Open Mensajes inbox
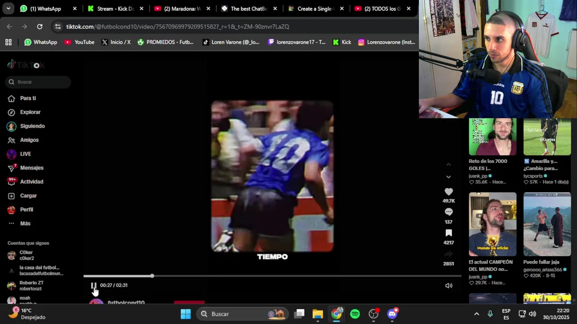Image resolution: width=577 pixels, height=324 pixels. coord(32,168)
